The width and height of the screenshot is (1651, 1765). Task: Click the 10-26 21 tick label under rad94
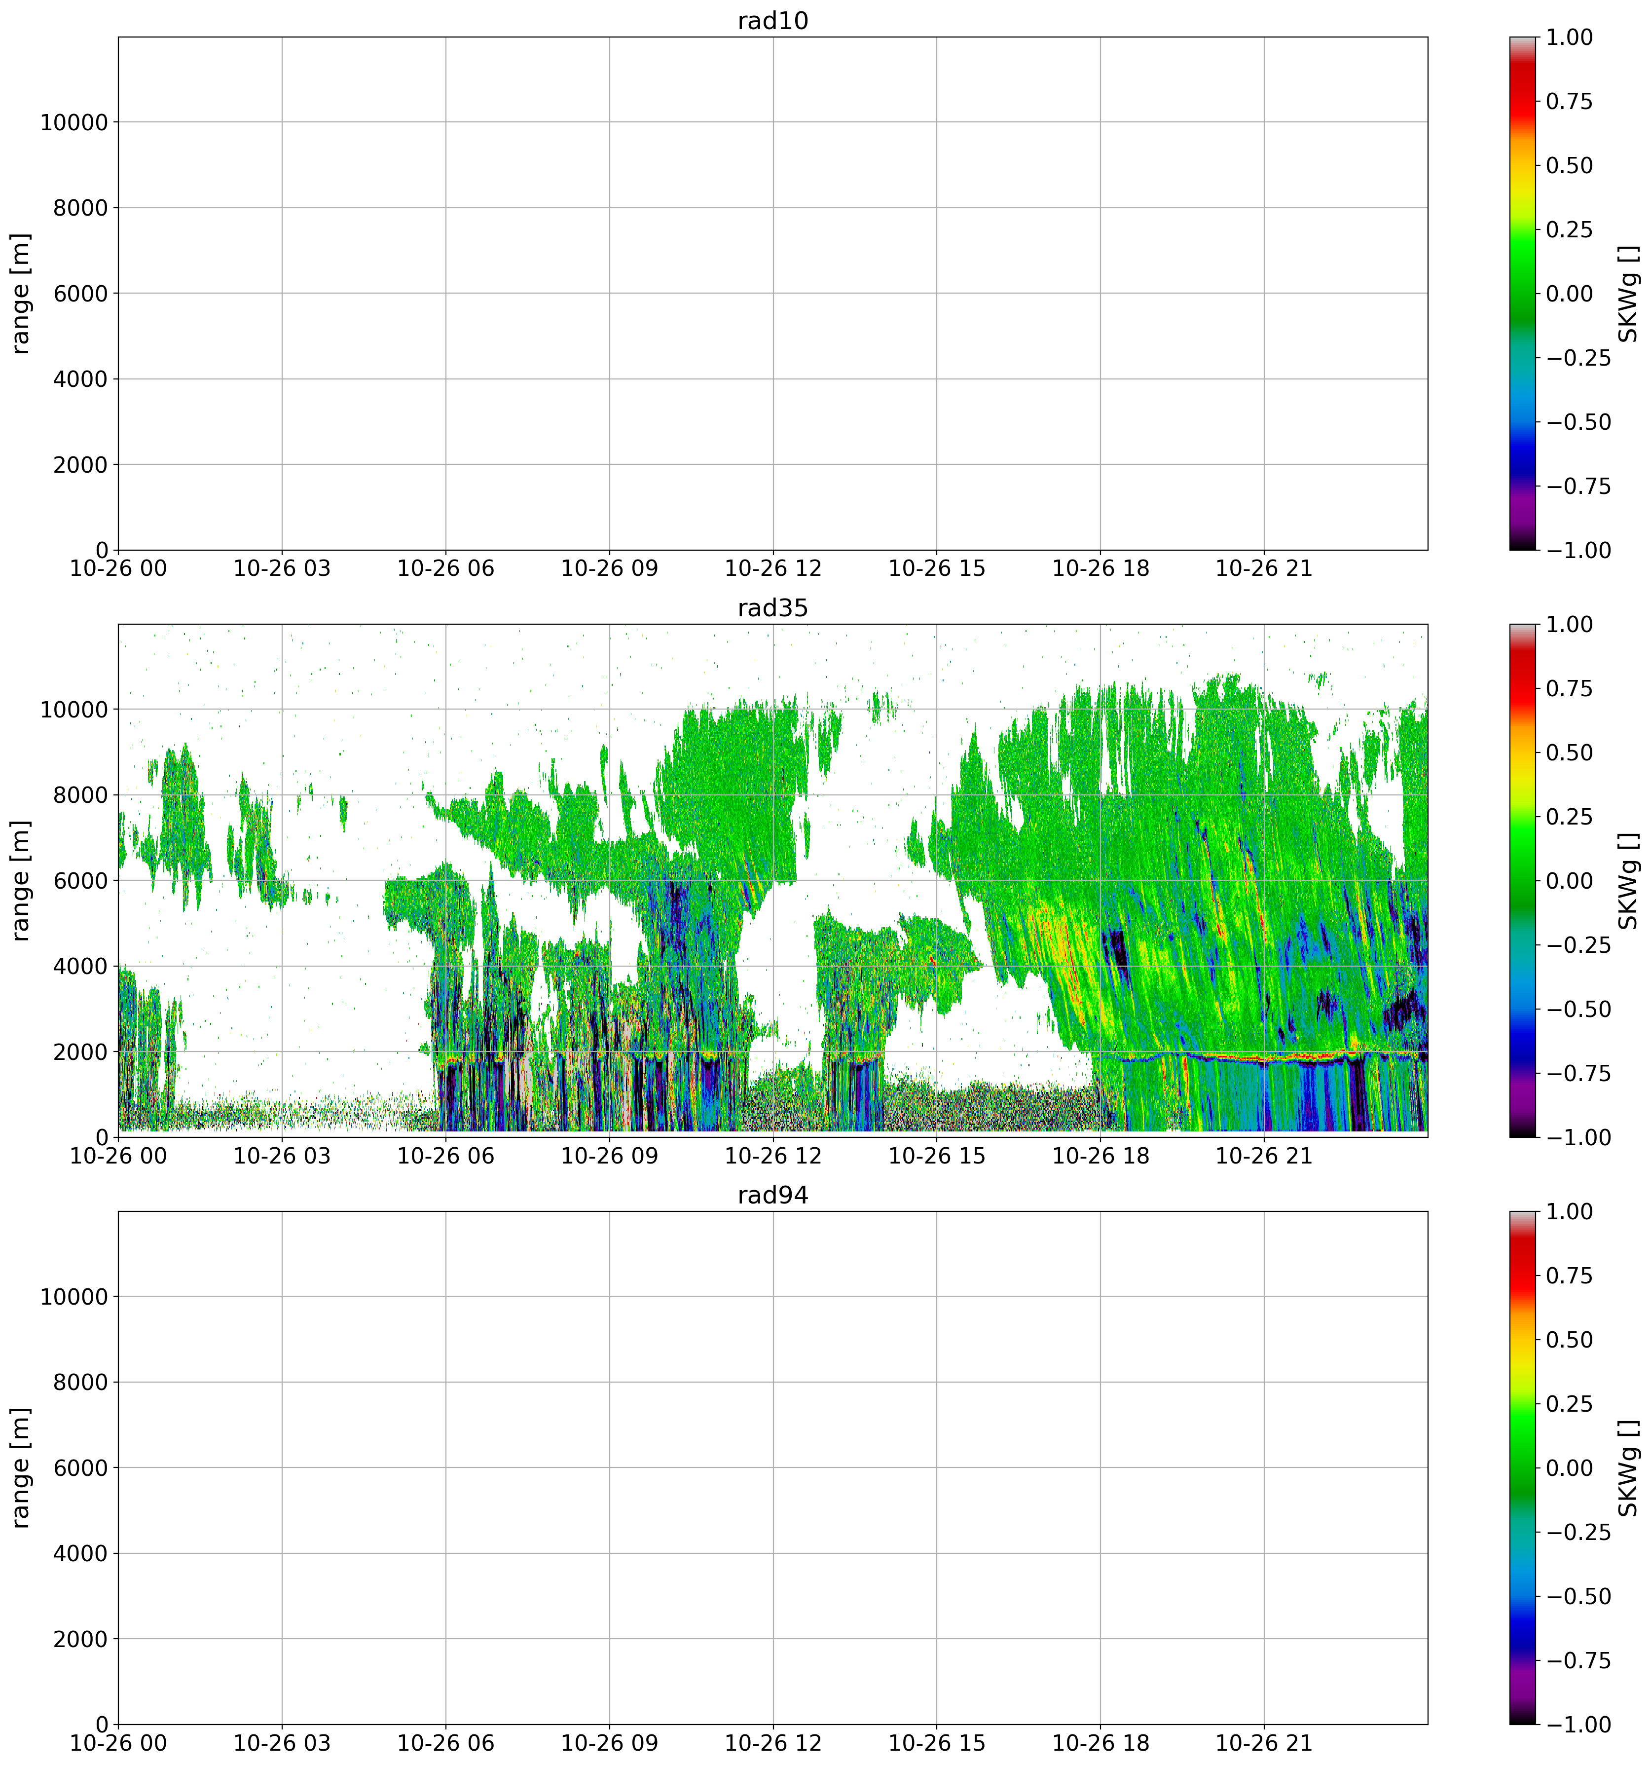pos(1263,1744)
